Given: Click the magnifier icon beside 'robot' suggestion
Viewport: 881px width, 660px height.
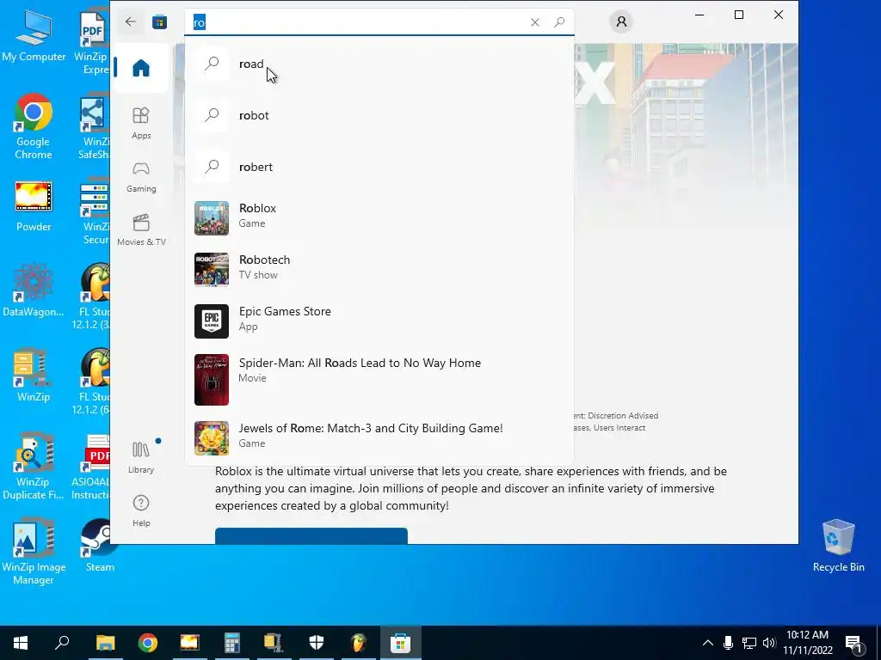Looking at the screenshot, I should coord(212,116).
